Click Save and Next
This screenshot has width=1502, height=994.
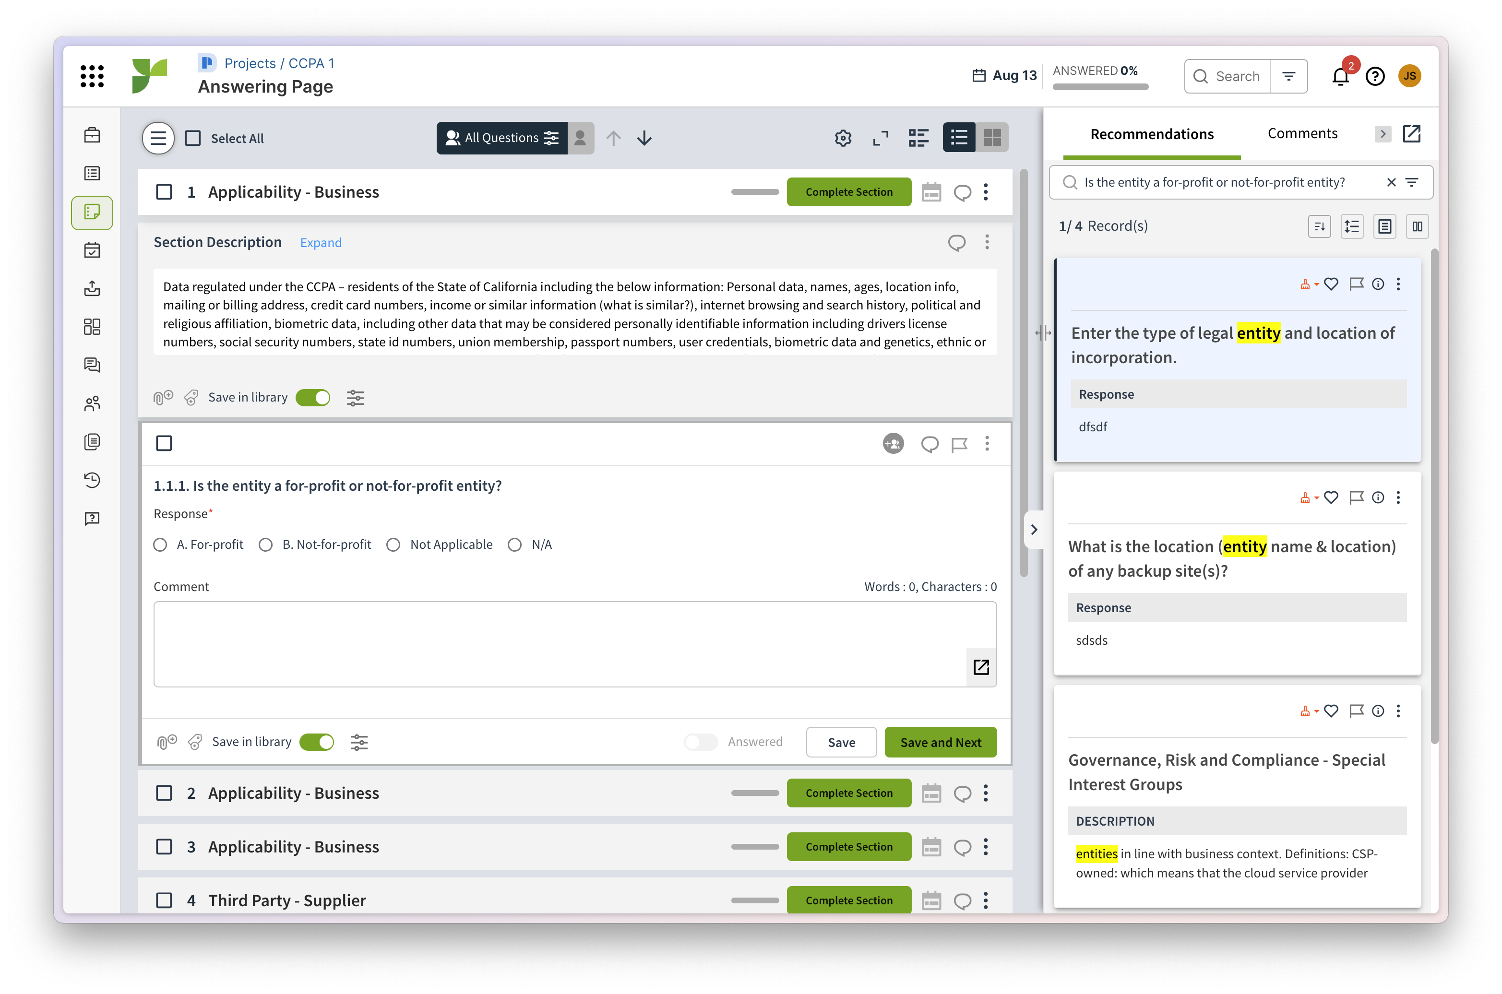point(940,742)
